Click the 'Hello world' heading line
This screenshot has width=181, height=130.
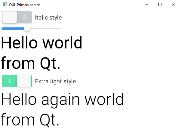pyautogui.click(x=42, y=43)
